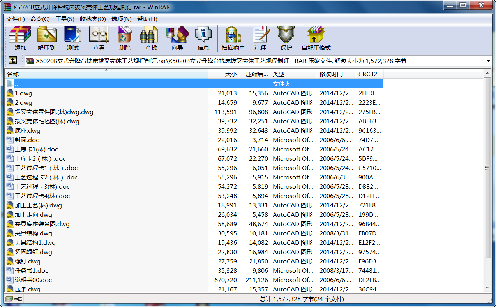
Task: Launch the Wizard (向导) tool
Action: coord(177,38)
